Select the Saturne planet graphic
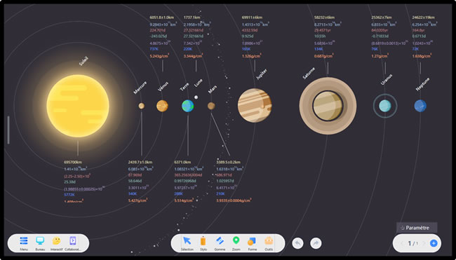 tap(328, 106)
